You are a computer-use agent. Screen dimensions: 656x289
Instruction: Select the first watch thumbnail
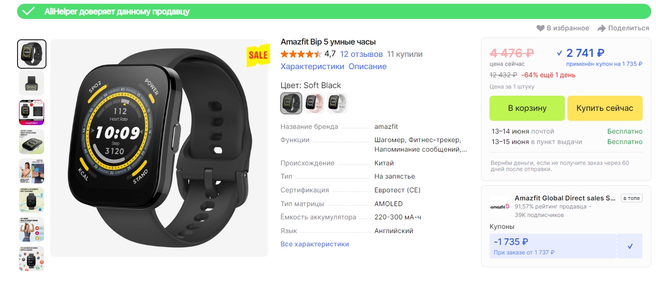click(x=32, y=54)
